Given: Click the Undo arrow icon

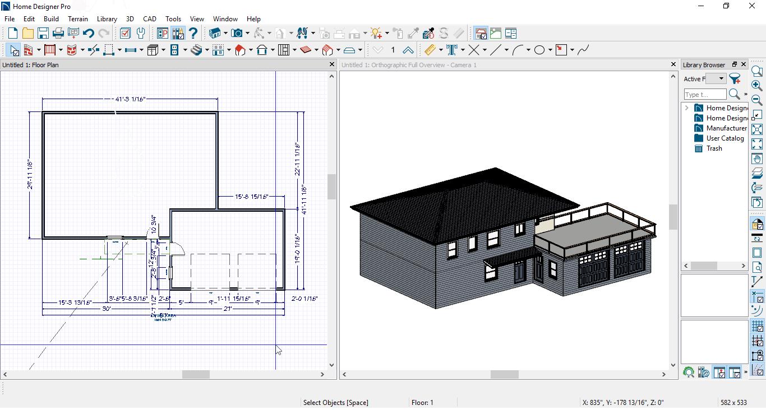Looking at the screenshot, I should click(x=88, y=34).
